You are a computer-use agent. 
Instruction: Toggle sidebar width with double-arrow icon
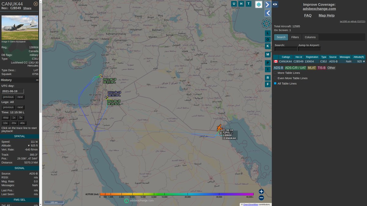point(275,4)
